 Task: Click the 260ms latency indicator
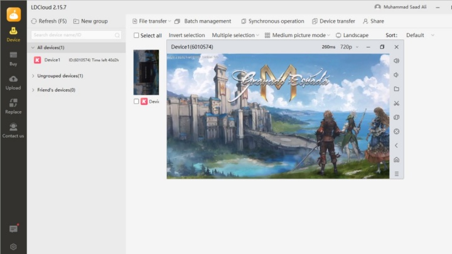point(328,47)
